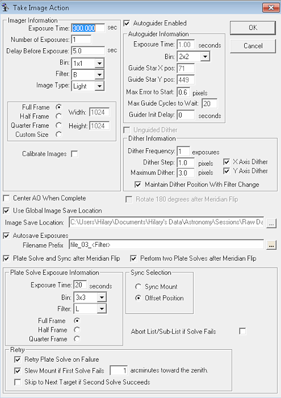Toggle Autoguider Enabled checkbox

[x=127, y=23]
